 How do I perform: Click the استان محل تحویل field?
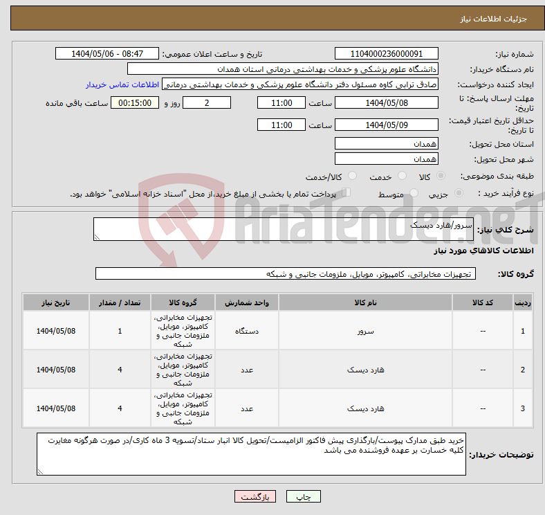386,143
